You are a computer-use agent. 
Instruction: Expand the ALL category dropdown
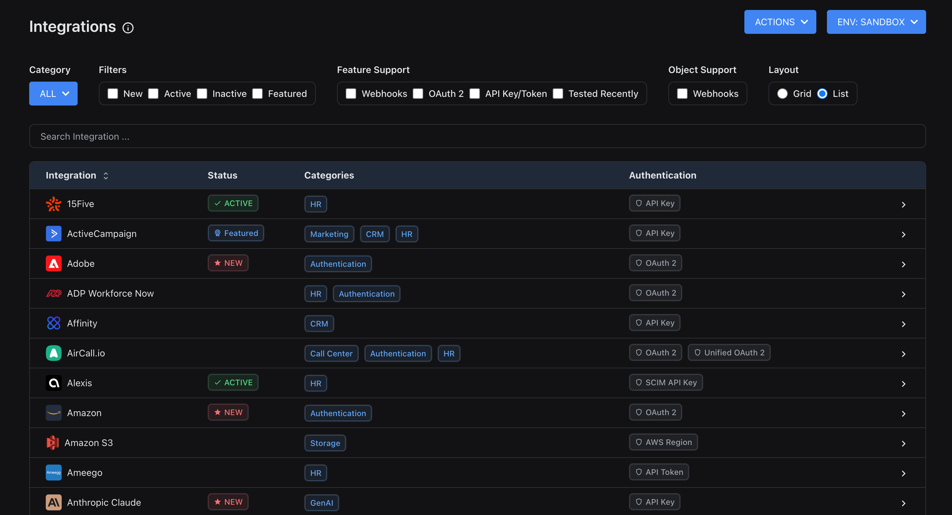(53, 94)
